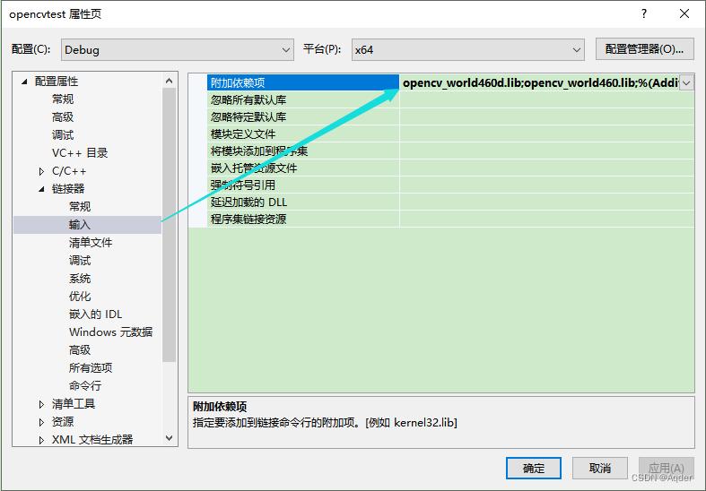Select the 忽略所有默认库 property row

pyautogui.click(x=248, y=99)
